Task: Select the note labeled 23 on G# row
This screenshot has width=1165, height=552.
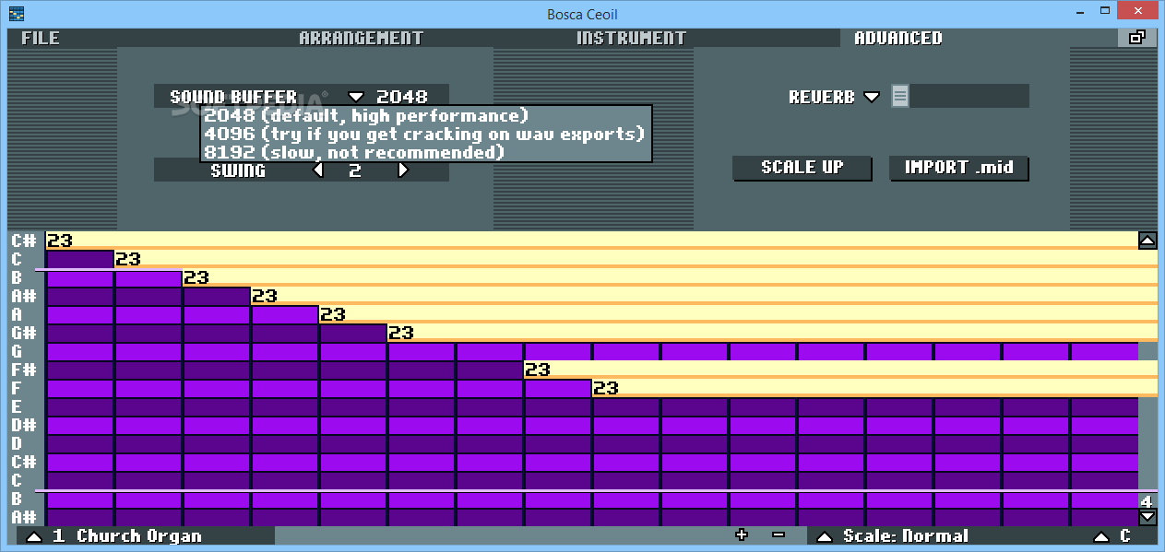Action: tap(772, 333)
